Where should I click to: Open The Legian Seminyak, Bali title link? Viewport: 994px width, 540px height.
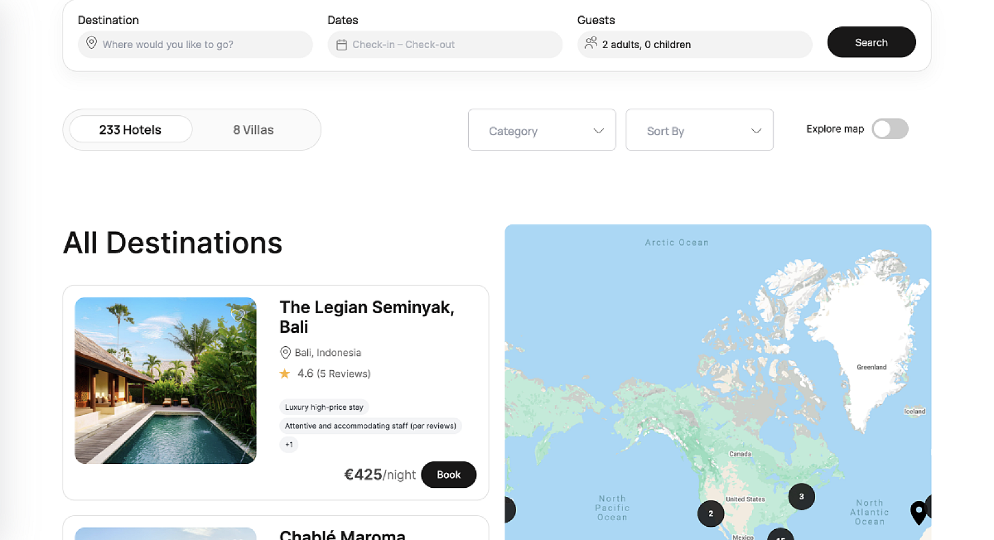click(366, 317)
